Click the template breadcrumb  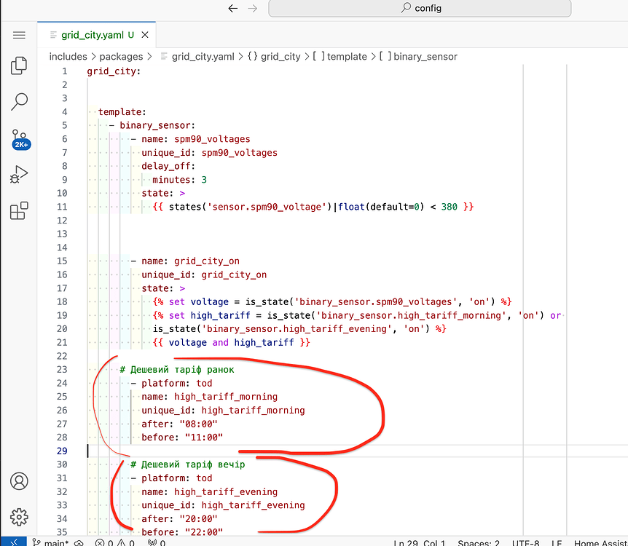pyautogui.click(x=339, y=57)
